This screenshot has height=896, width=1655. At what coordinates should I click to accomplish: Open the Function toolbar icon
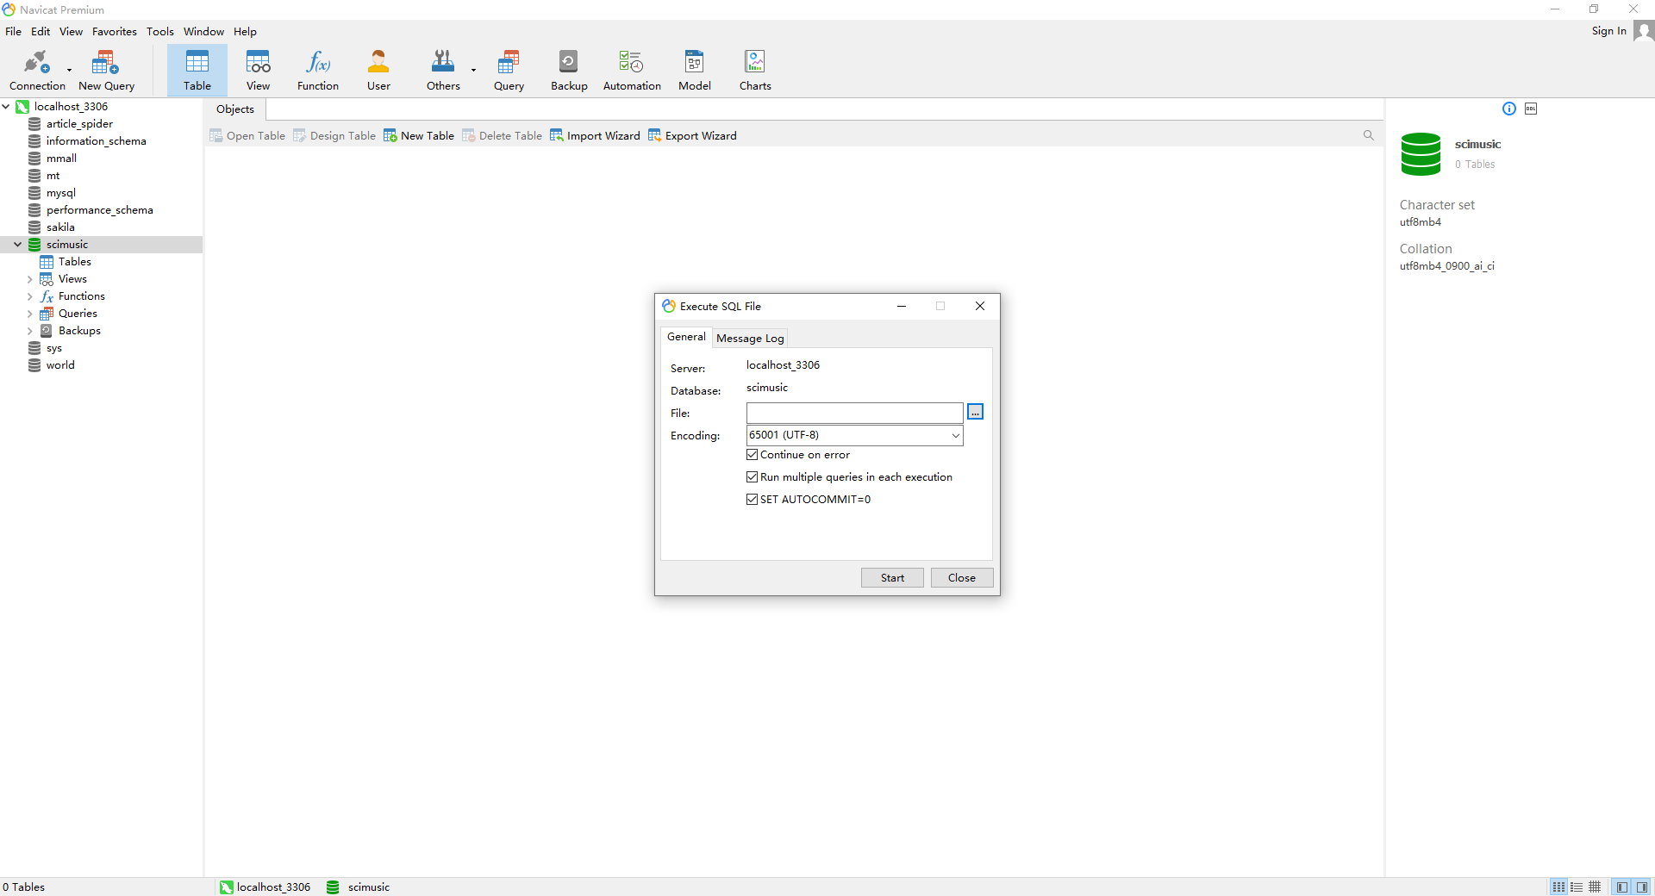tap(318, 70)
